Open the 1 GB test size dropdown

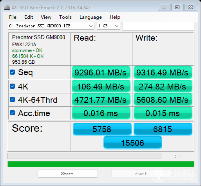pos(109,26)
